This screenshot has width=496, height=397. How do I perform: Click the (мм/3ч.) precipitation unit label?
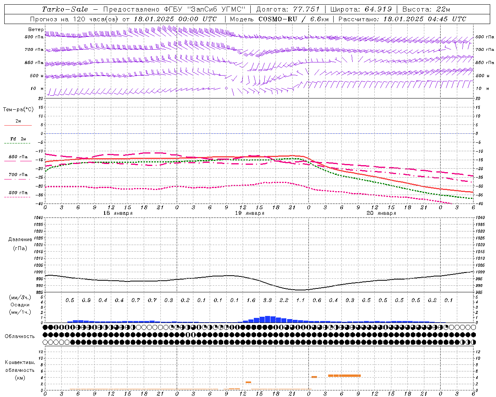20,297
